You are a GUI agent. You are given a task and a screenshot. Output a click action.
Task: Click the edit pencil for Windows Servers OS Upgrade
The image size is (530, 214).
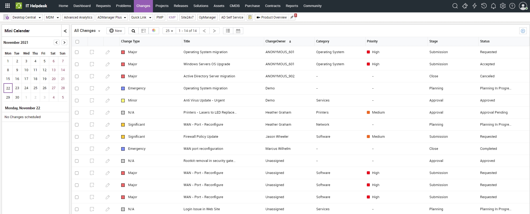click(108, 64)
